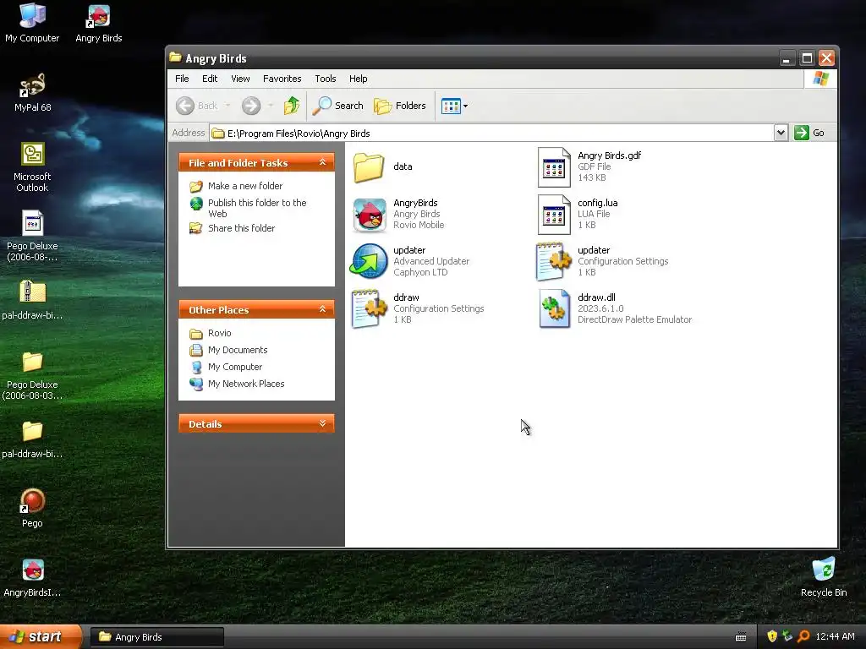Select the Angry Birds.gdf file icon
Image resolution: width=866 pixels, height=649 pixels.
pos(554,167)
